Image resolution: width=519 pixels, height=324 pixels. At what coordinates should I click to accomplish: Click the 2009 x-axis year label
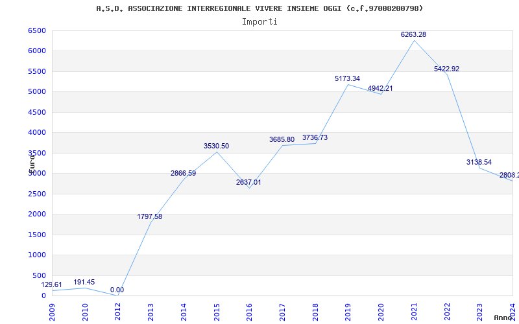pos(52,312)
